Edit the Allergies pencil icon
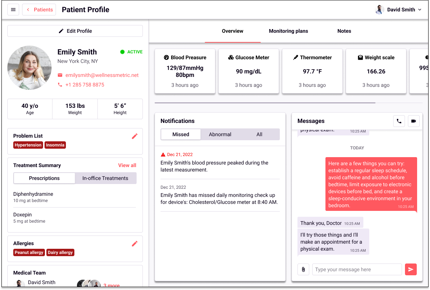 pyautogui.click(x=135, y=244)
